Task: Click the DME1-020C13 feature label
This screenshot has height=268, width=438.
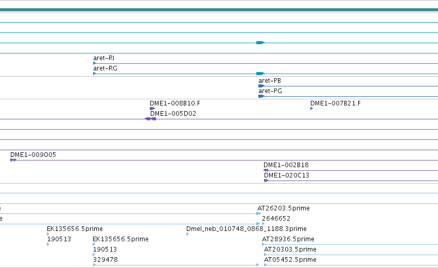Action: pos(287,175)
